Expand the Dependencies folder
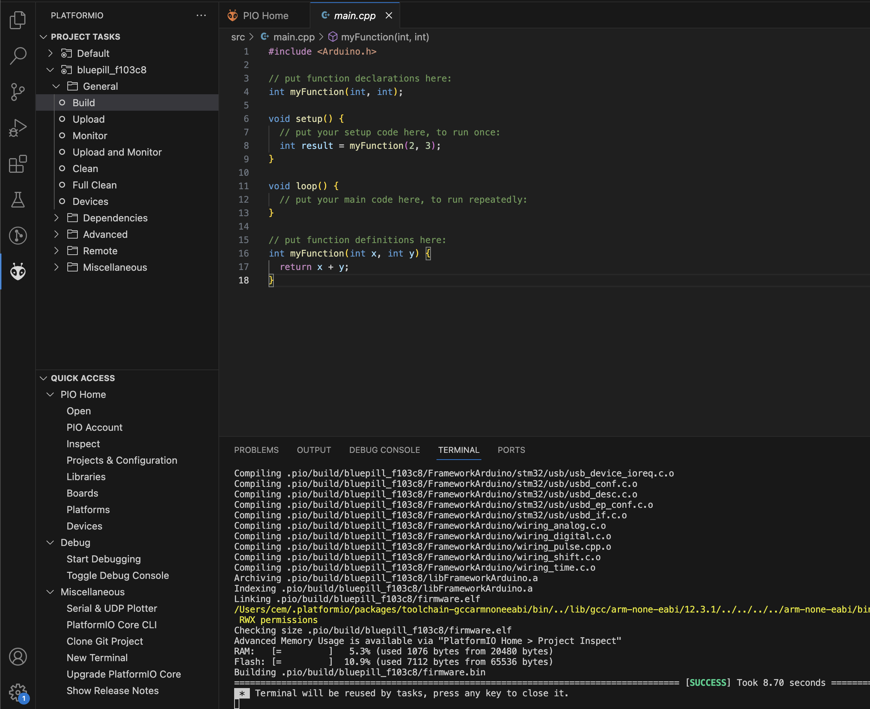 click(56, 218)
